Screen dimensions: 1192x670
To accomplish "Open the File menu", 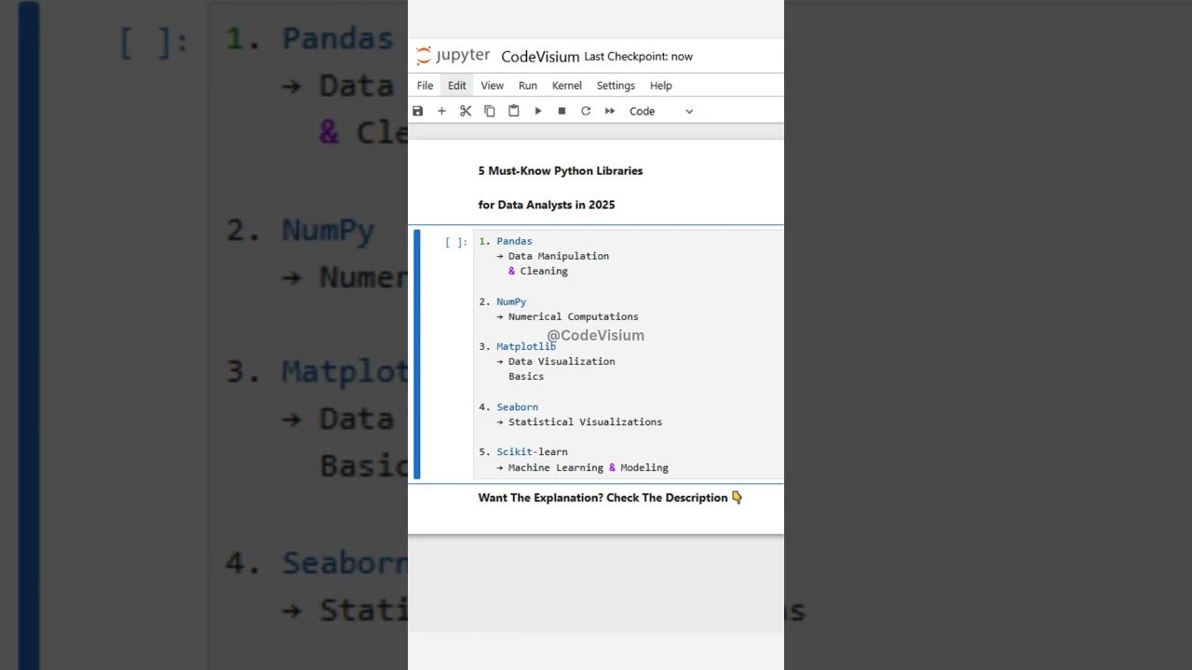I will (x=425, y=86).
